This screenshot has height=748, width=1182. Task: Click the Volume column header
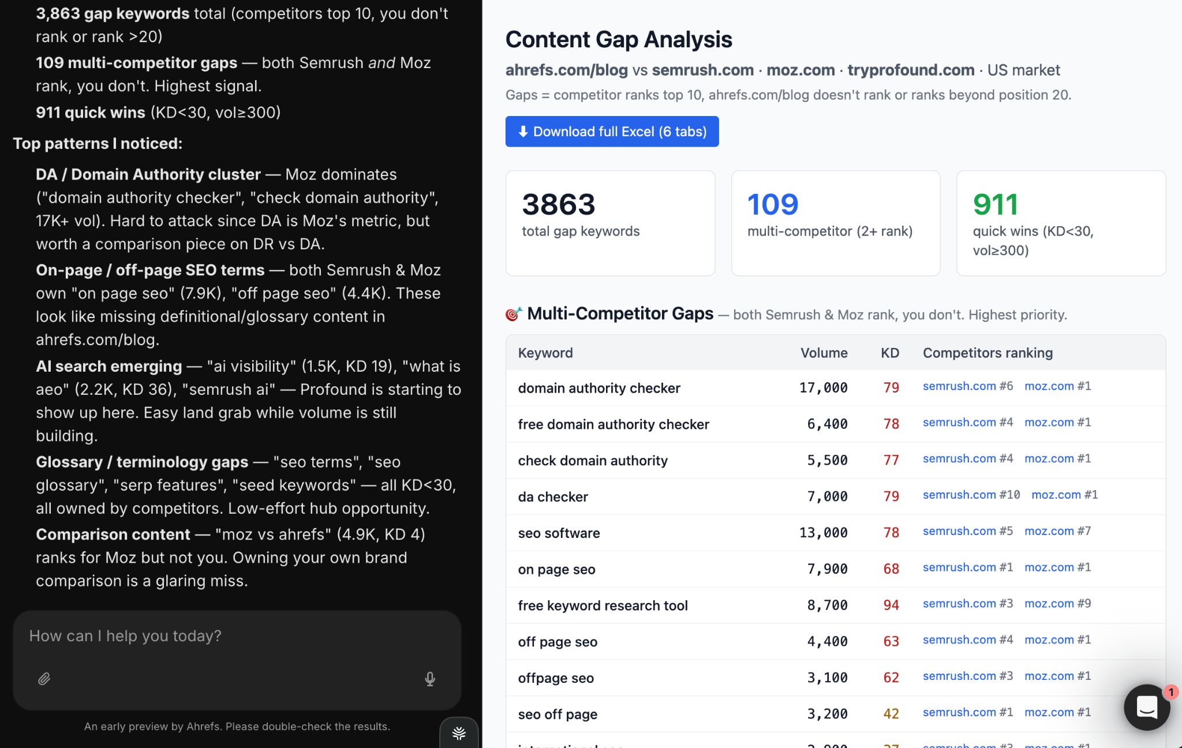[824, 353]
